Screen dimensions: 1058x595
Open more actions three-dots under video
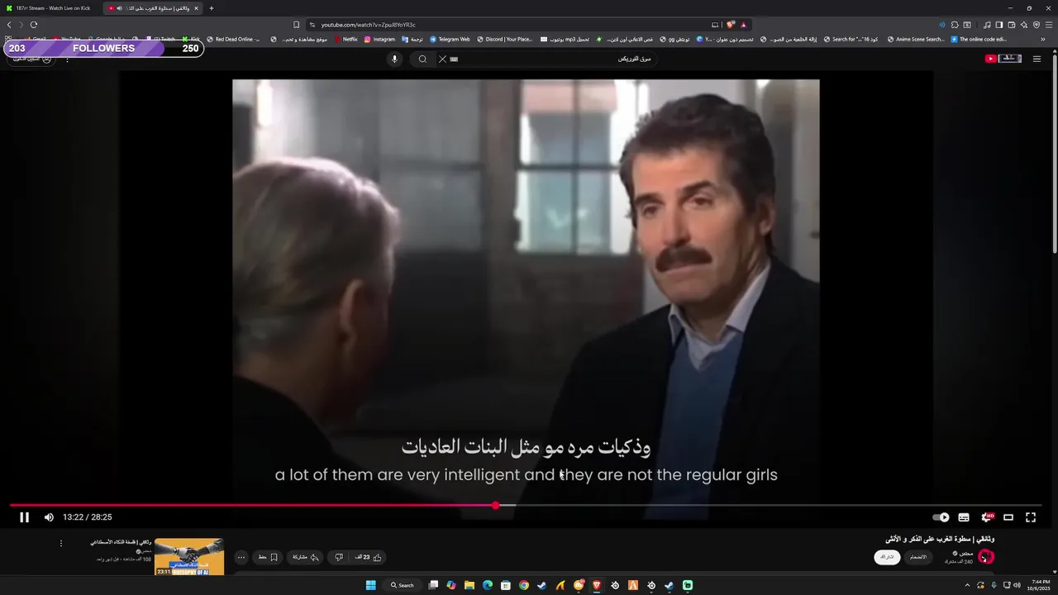pyautogui.click(x=241, y=557)
